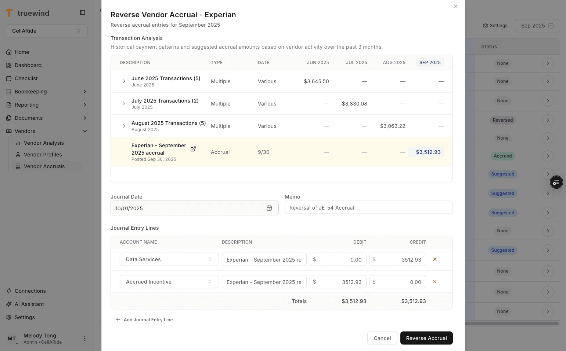Image resolution: width=566 pixels, height=351 pixels.
Task: Open user menu three-dot icon
Action: click(85, 339)
